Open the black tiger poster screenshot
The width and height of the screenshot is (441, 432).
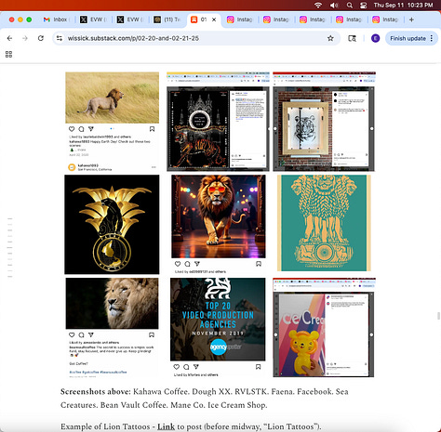(x=218, y=122)
